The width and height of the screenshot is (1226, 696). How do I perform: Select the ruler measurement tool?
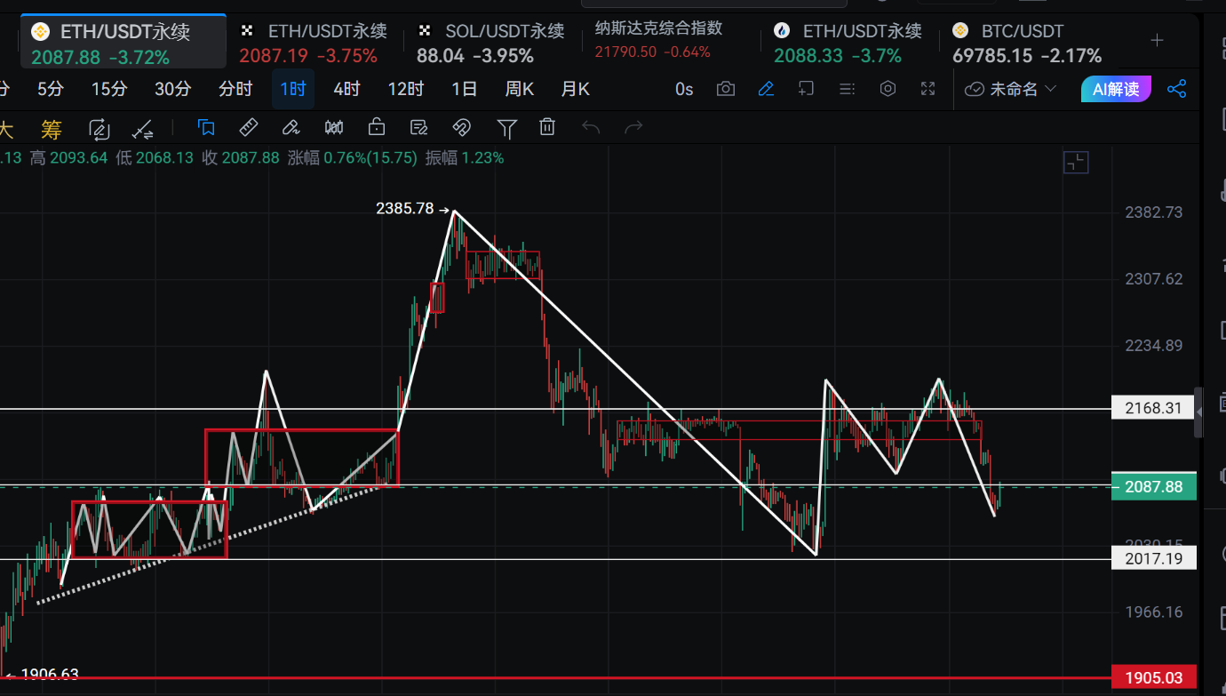[249, 128]
